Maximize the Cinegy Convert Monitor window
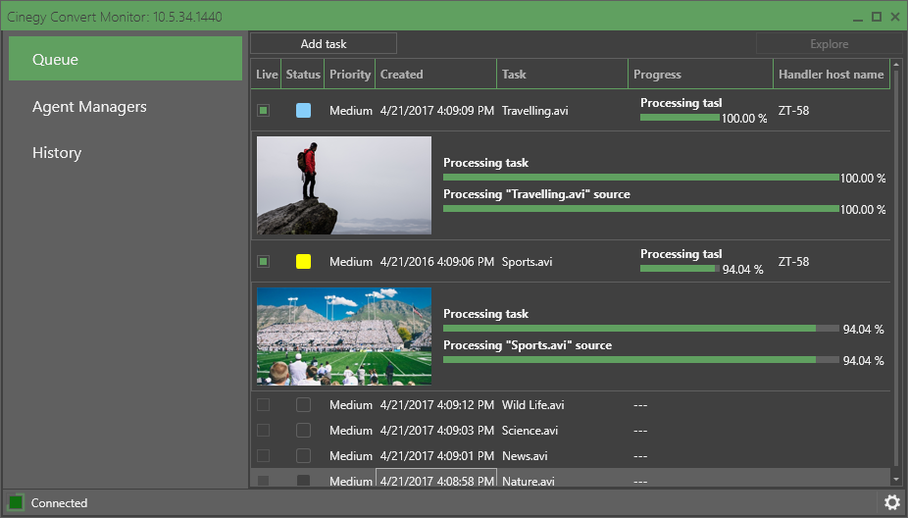The image size is (908, 518). (877, 17)
